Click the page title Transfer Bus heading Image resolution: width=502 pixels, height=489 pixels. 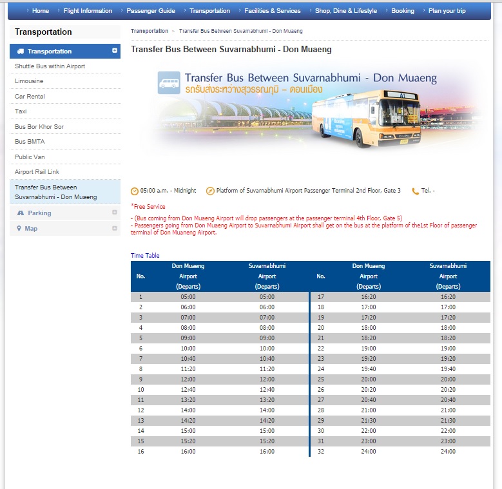pos(231,49)
